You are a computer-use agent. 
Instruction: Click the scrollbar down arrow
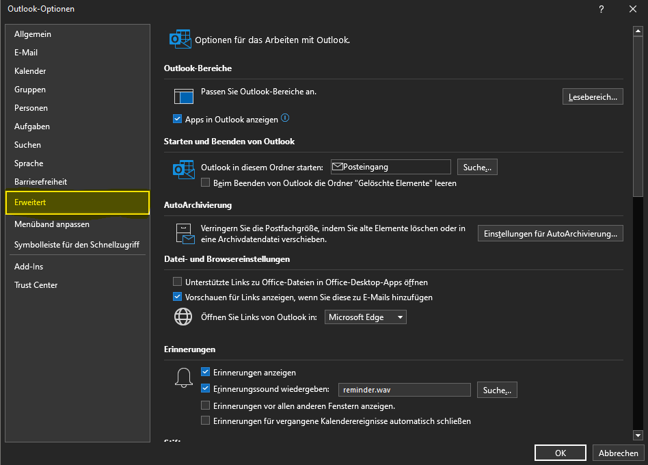(638, 435)
